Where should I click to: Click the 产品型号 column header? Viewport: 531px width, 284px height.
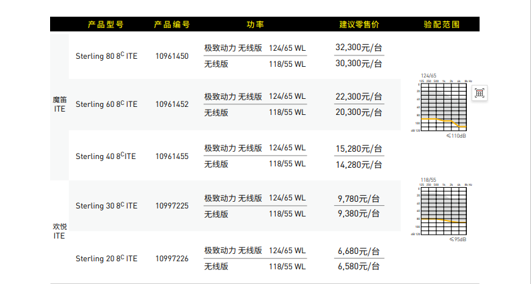106,25
